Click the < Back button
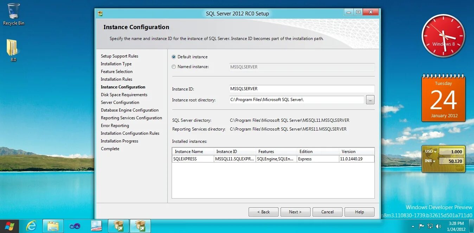474x233 pixels. click(263, 212)
